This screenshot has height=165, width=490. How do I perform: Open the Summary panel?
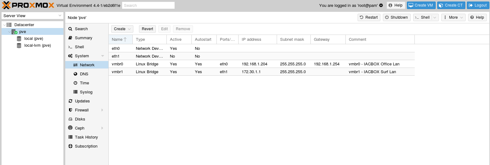83,38
